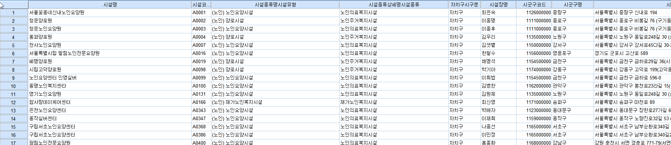Image resolution: width=671 pixels, height=145 pixels.
Task: Select the 관악구 district name cell
Action: pos(573,86)
